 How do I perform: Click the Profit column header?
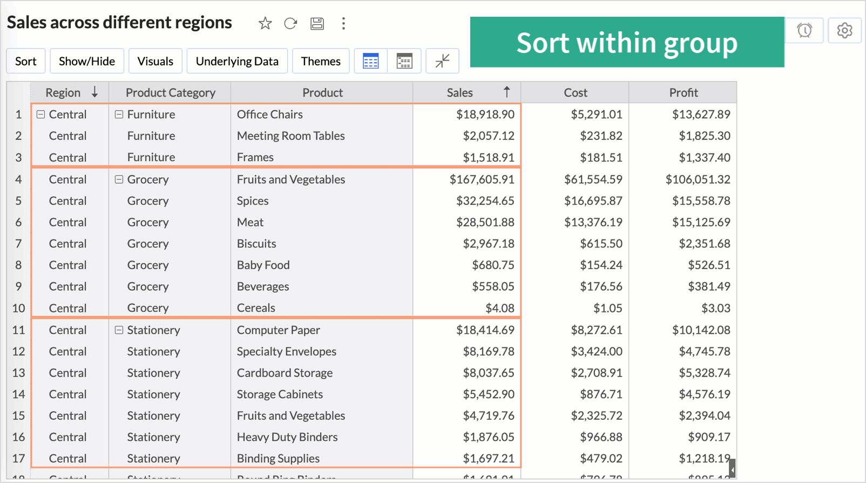683,92
